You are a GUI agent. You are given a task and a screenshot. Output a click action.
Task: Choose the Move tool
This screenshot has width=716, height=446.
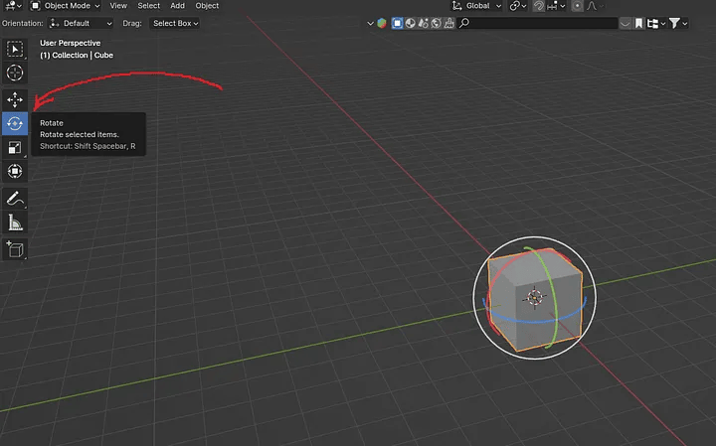coord(15,99)
